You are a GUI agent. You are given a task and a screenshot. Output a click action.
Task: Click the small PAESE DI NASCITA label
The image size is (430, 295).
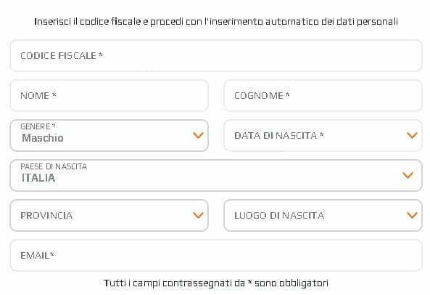(x=54, y=166)
